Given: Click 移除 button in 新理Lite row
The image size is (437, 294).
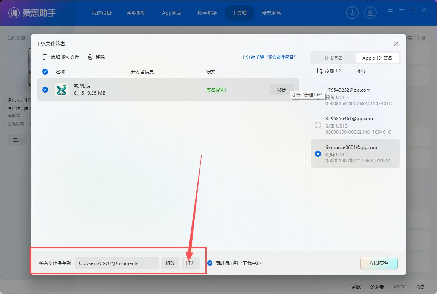Looking at the screenshot, I should coord(282,90).
